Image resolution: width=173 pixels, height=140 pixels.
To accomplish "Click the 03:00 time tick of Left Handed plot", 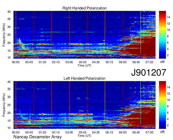I will point(69,132).
